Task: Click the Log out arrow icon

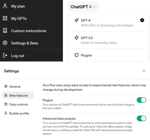Action: pyautogui.click(x=5, y=55)
